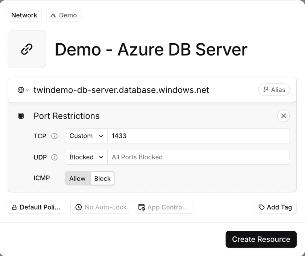The image size is (305, 256).
Task: Open the Alias option
Action: pos(274,90)
